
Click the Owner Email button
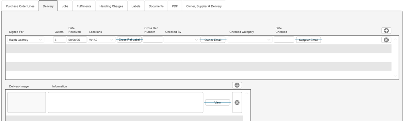coord(213,40)
